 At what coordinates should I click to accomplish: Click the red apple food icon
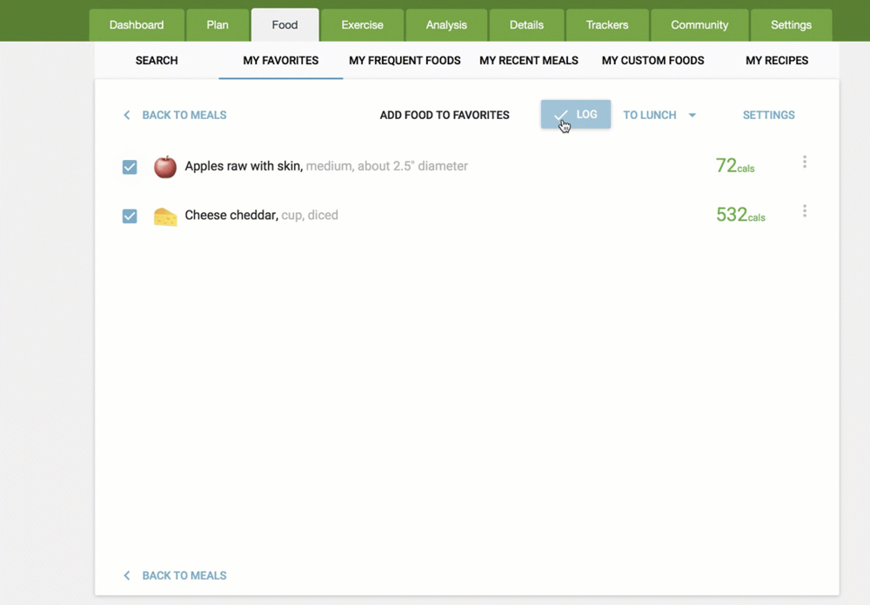pyautogui.click(x=165, y=167)
